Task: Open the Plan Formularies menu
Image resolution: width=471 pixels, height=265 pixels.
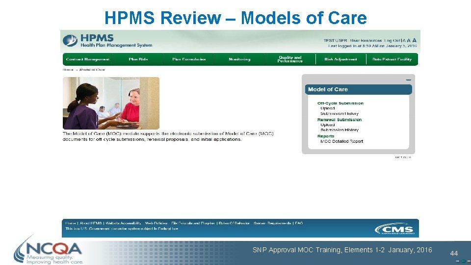Action: point(189,59)
